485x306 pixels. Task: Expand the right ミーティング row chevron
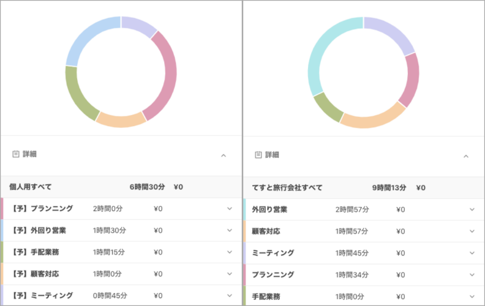tap(472, 253)
